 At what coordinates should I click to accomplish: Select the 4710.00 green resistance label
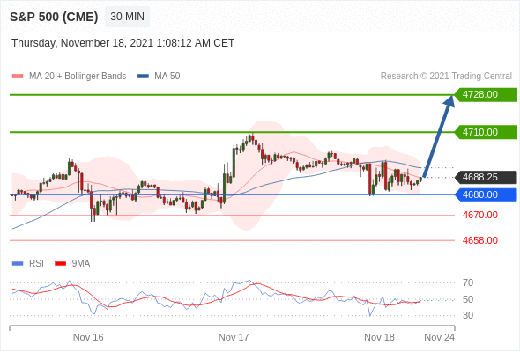click(x=486, y=132)
